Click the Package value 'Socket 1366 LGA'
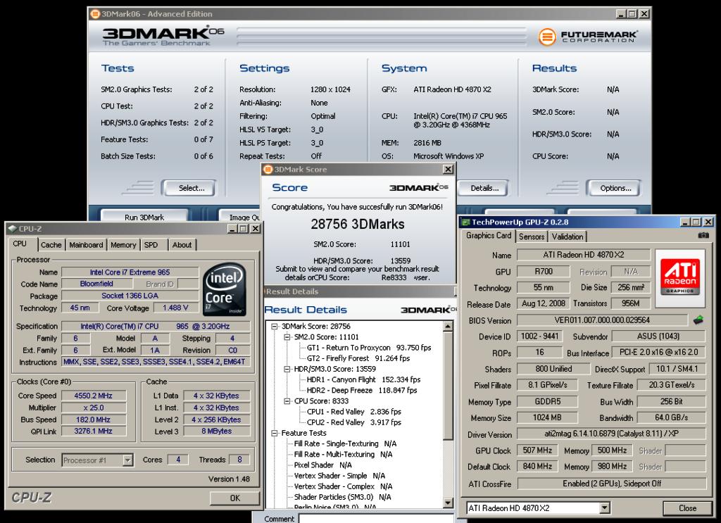Viewport: 721px width, 523px height. coord(130,296)
